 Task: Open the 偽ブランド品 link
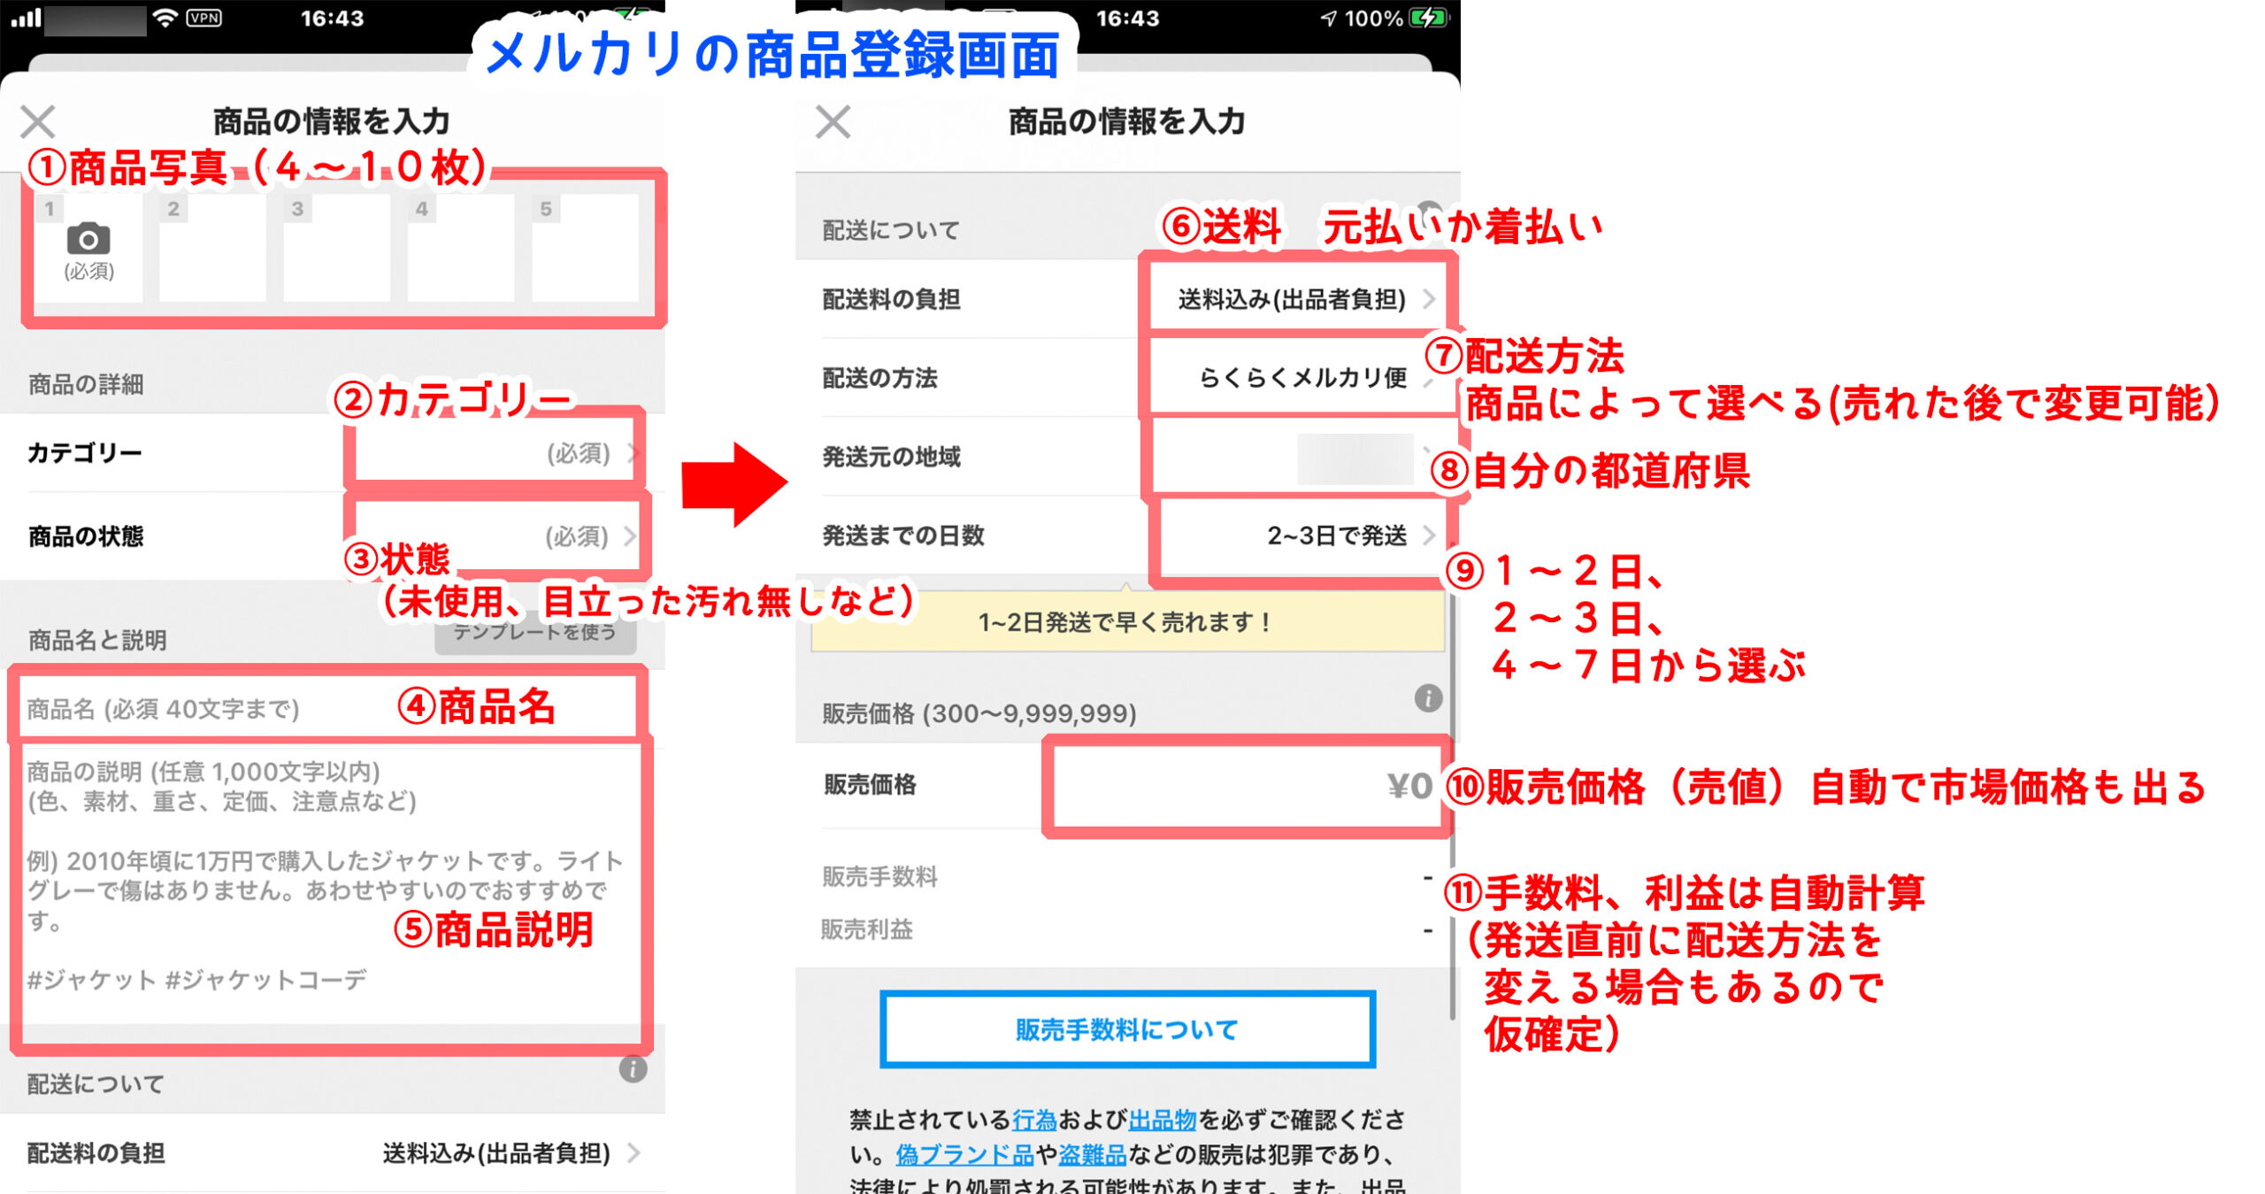[x=964, y=1154]
